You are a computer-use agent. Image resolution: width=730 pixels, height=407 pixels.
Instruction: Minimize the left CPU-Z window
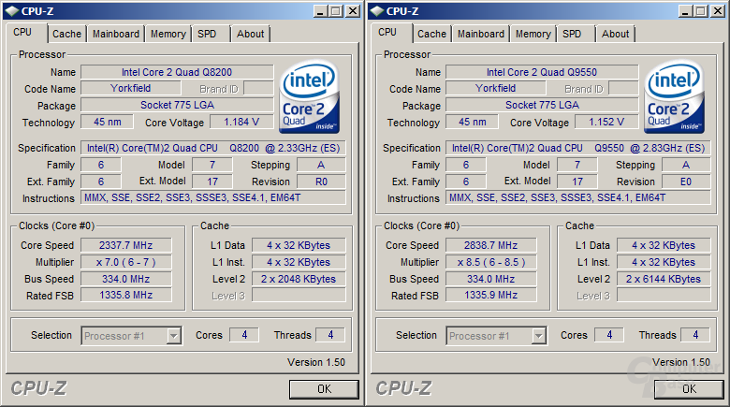(x=319, y=11)
